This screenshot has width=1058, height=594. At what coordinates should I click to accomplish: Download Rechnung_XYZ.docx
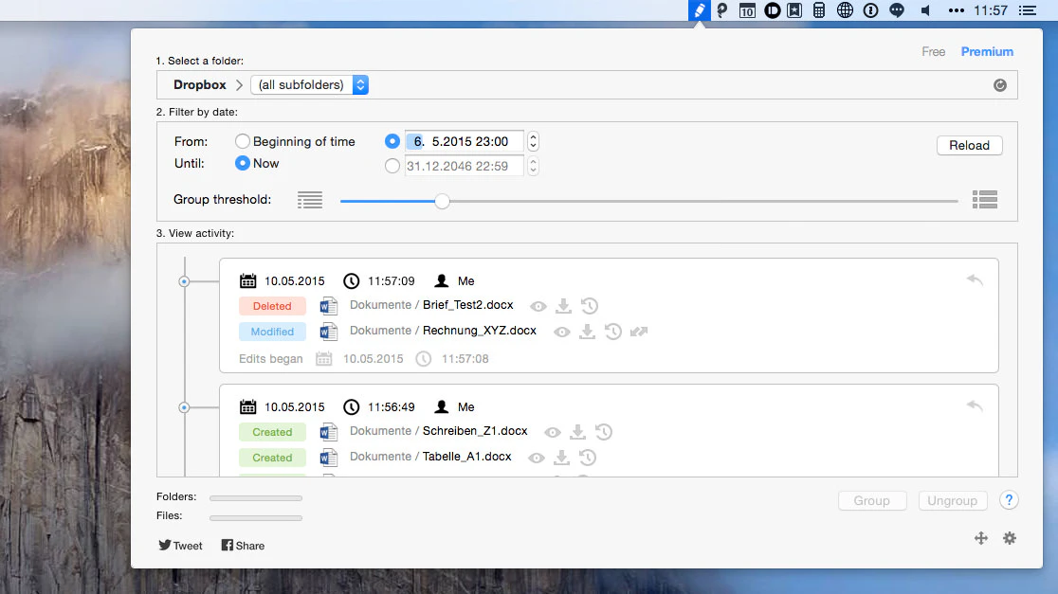587,332
